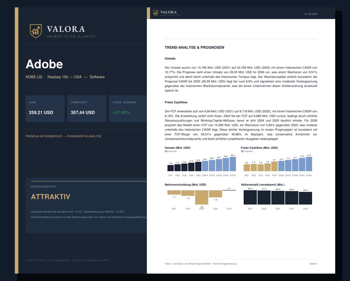
Task: Click the 2021 net debt bar labeled -1.1
Action: (x=174, y=193)
